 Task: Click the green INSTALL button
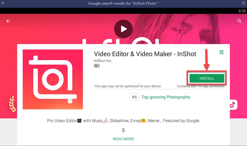coord(207,78)
